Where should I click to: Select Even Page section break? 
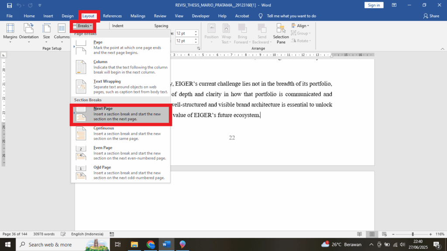pyautogui.click(x=121, y=153)
